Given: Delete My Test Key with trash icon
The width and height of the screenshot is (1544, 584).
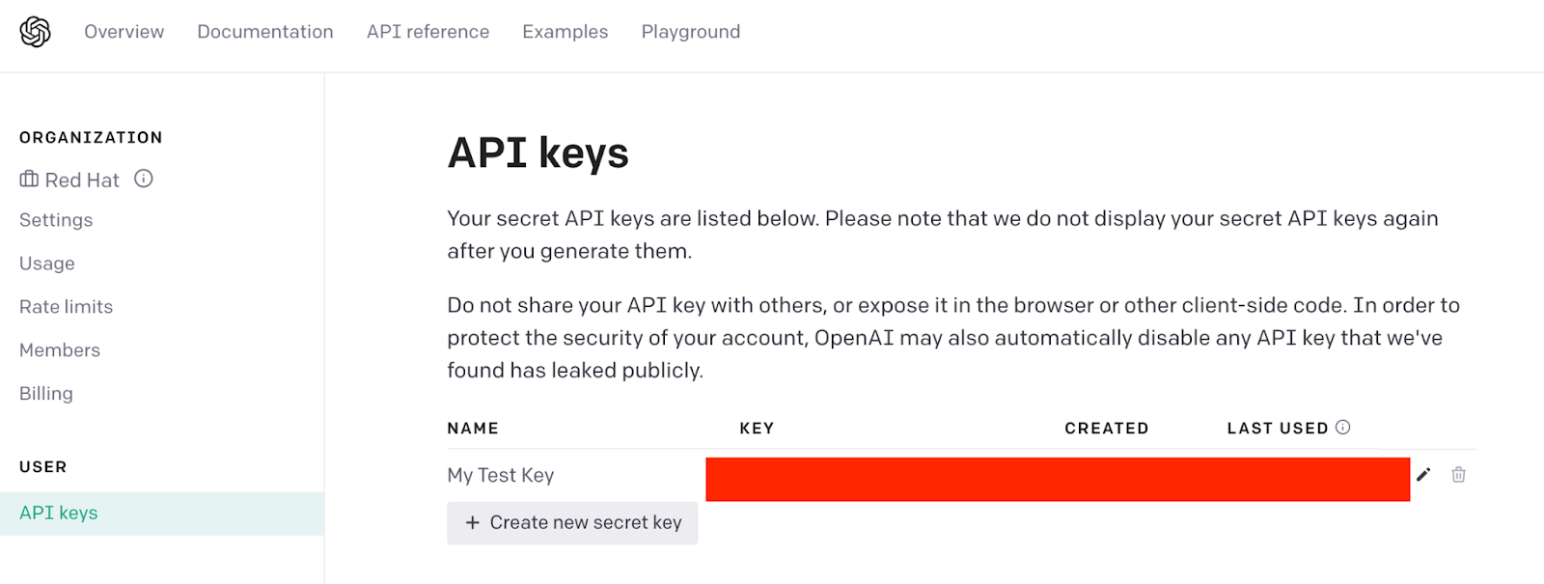Looking at the screenshot, I should [1458, 474].
